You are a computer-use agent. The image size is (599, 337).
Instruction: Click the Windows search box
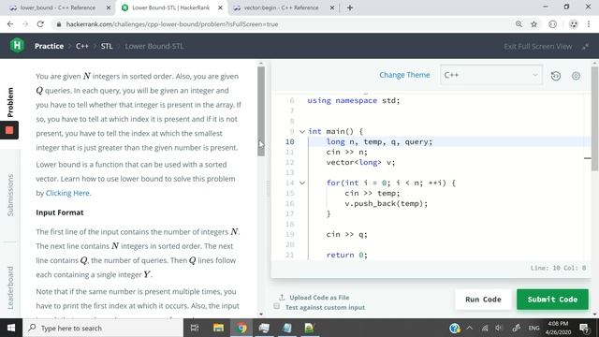click(x=103, y=328)
